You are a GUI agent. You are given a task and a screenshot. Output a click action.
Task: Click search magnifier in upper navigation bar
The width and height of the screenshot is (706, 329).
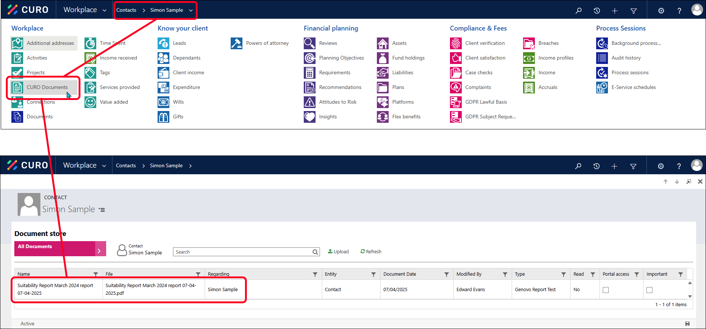point(579,10)
